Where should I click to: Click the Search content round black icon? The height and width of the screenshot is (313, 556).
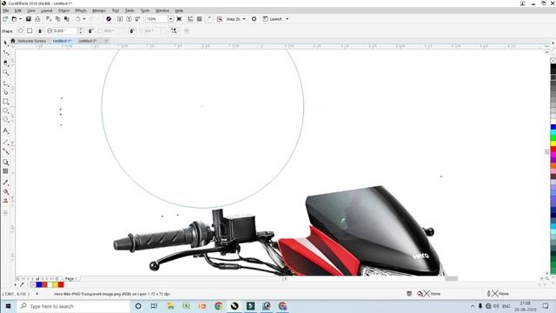(x=109, y=19)
